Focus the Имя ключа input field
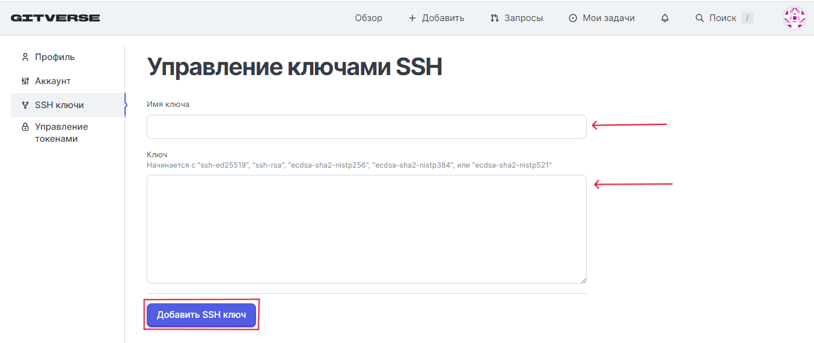Viewport: 814px width, 343px height. point(366,127)
